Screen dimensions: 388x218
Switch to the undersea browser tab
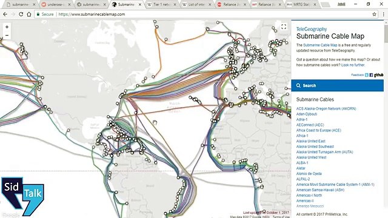tap(56, 4)
